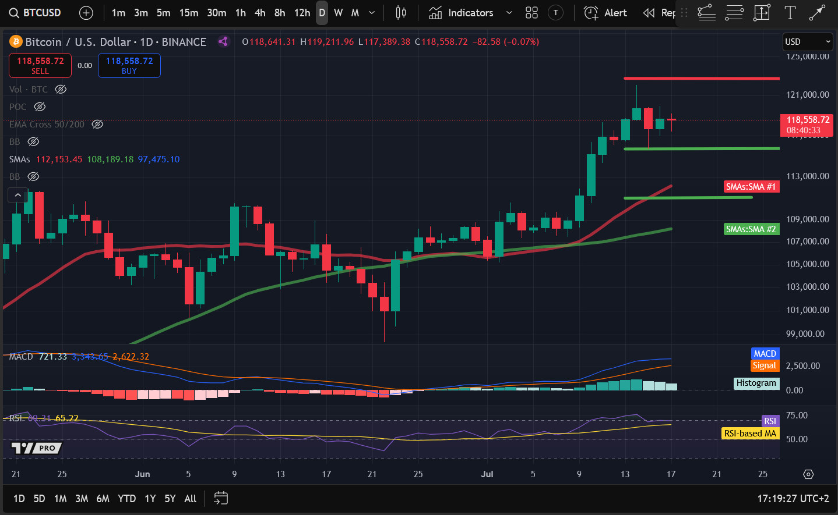Open symbol search for BTCUSD
The image size is (838, 515).
[x=35, y=13]
